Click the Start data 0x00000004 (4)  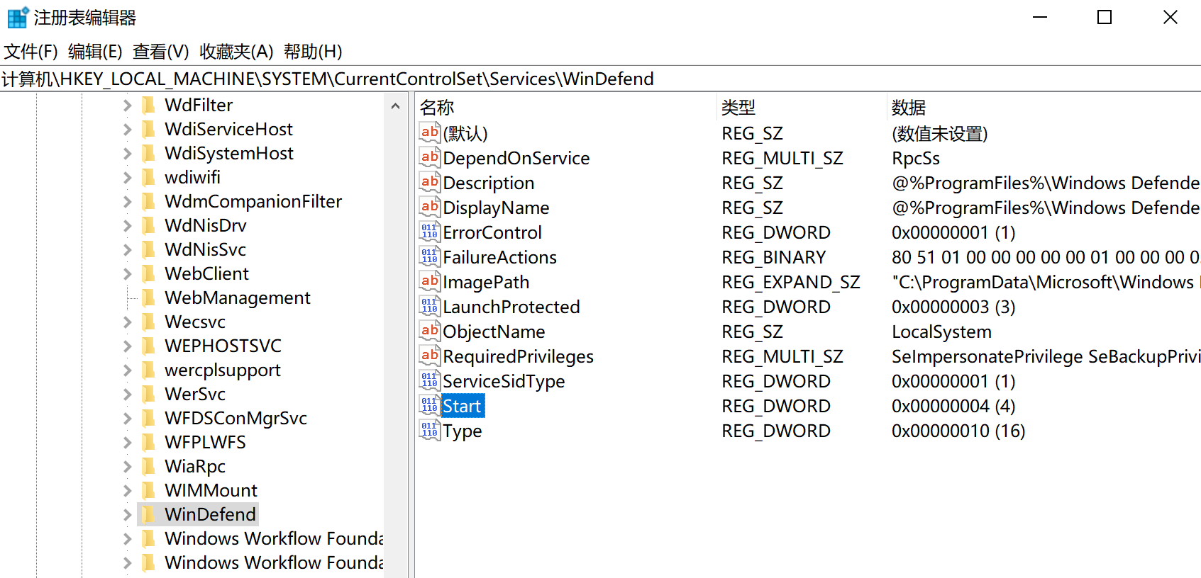point(953,406)
